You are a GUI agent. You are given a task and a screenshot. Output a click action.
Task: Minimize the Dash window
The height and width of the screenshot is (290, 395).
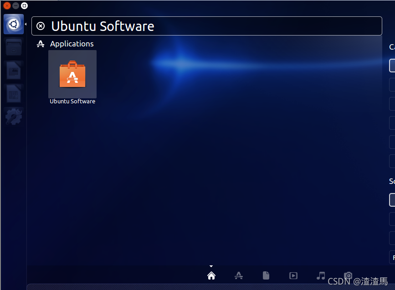coord(15,5)
